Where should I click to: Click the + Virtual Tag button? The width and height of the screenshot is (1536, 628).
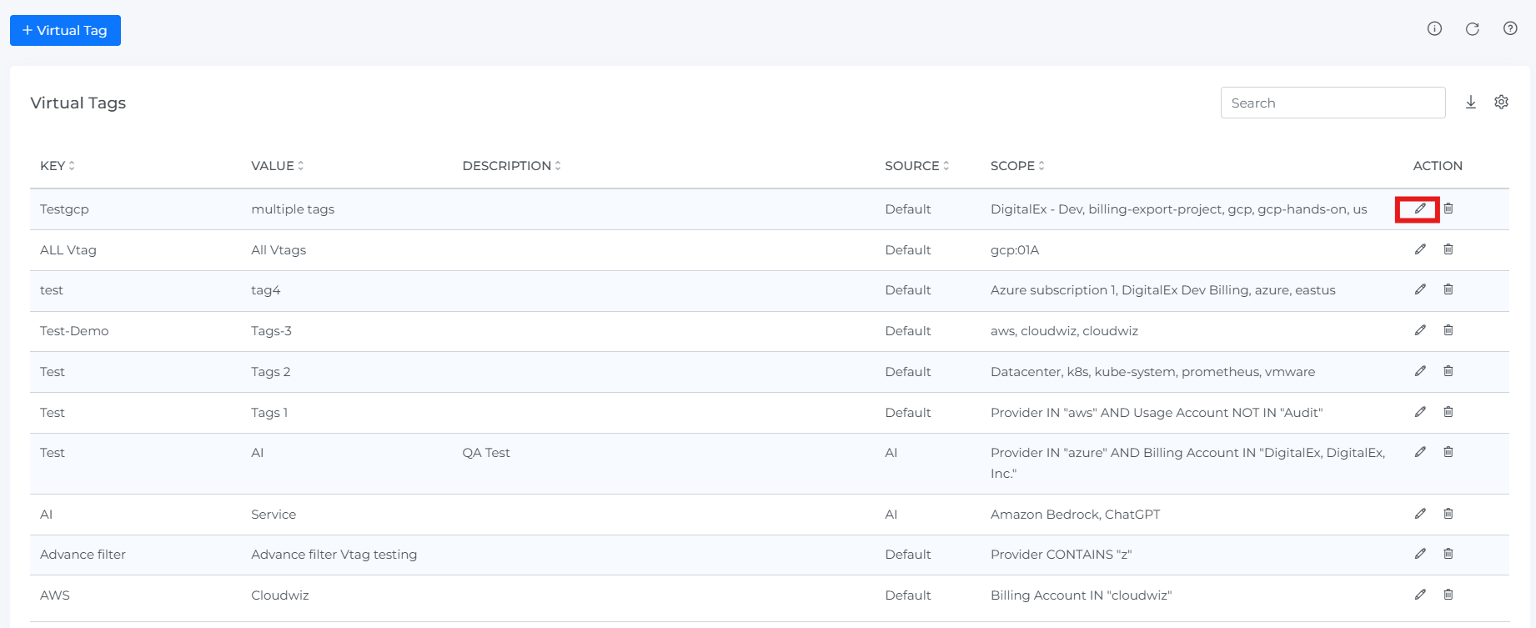65,31
